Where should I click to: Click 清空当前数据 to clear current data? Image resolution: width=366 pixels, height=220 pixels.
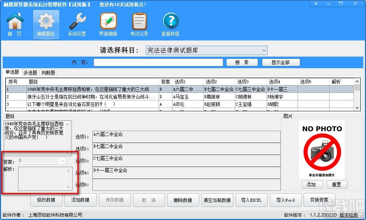click(217, 200)
